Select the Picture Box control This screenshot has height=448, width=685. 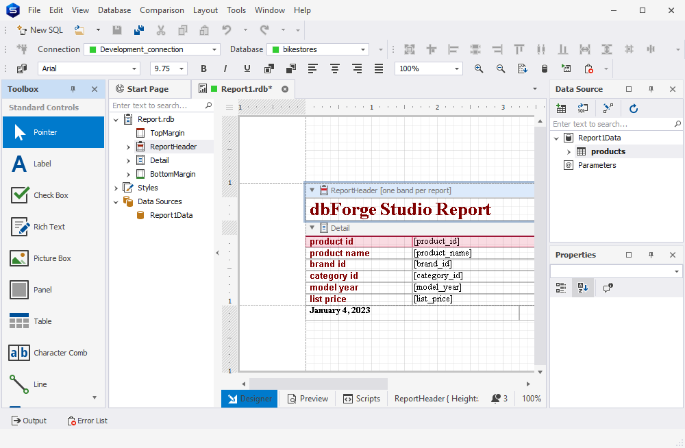(53, 258)
